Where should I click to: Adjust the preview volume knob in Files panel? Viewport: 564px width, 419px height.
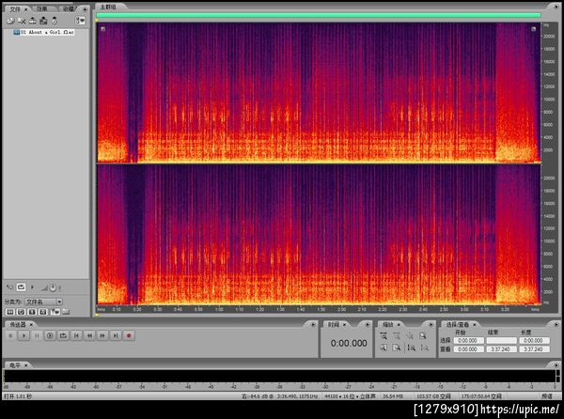53,287
